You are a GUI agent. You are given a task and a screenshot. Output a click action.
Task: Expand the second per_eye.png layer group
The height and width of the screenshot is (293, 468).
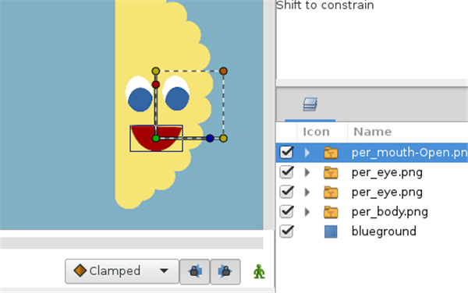[x=307, y=192]
